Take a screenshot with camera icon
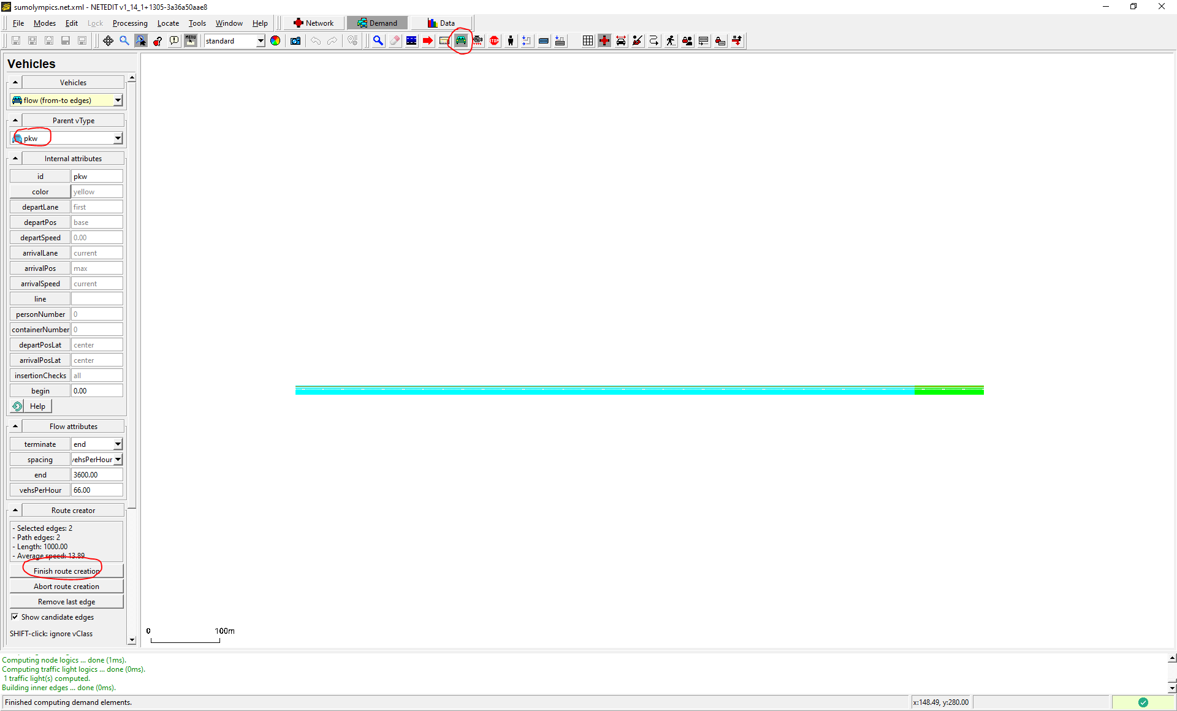1177x711 pixels. coord(295,41)
